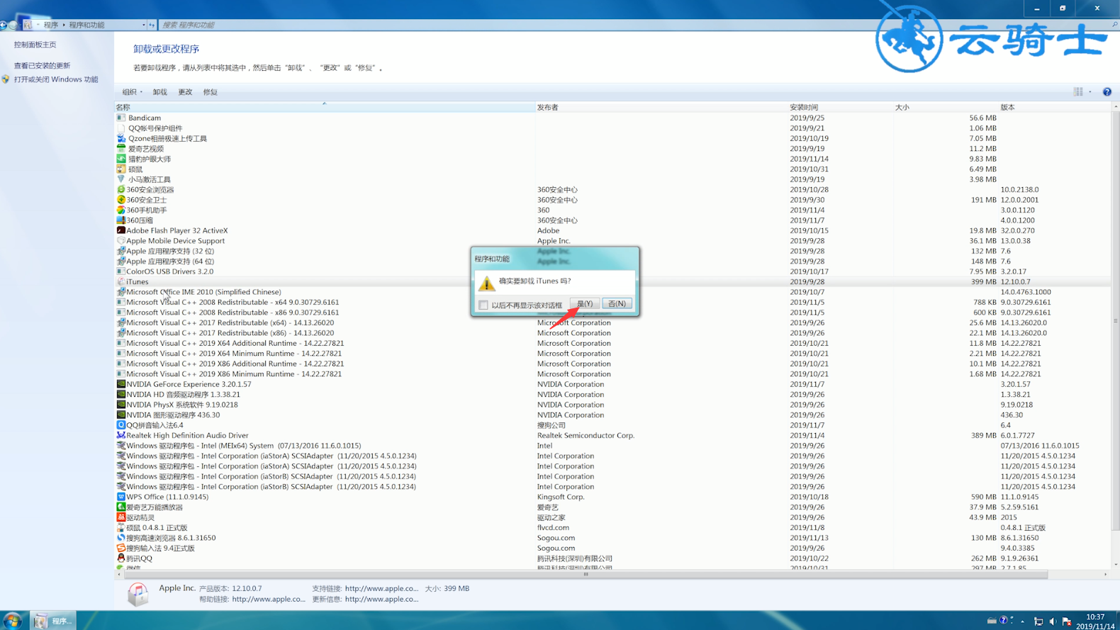Click the 爱奇艺视频 program icon
Image resolution: width=1120 pixels, height=630 pixels.
[x=121, y=149]
